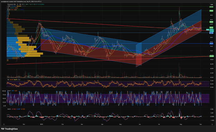Select the RSI indicator legend
This screenshot has width=216, height=132.
coord(8,80)
